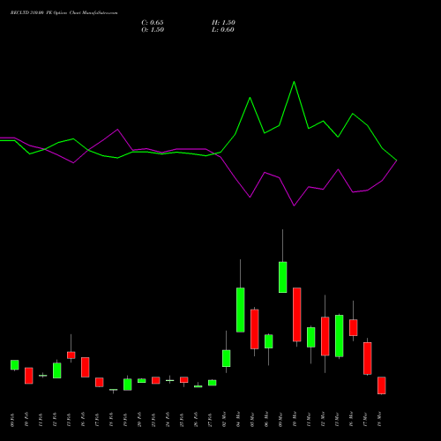Image resolution: width=441 pixels, height=441 pixels.
Task: Click the green candlestick for 09 Feb
Action: pos(15,365)
